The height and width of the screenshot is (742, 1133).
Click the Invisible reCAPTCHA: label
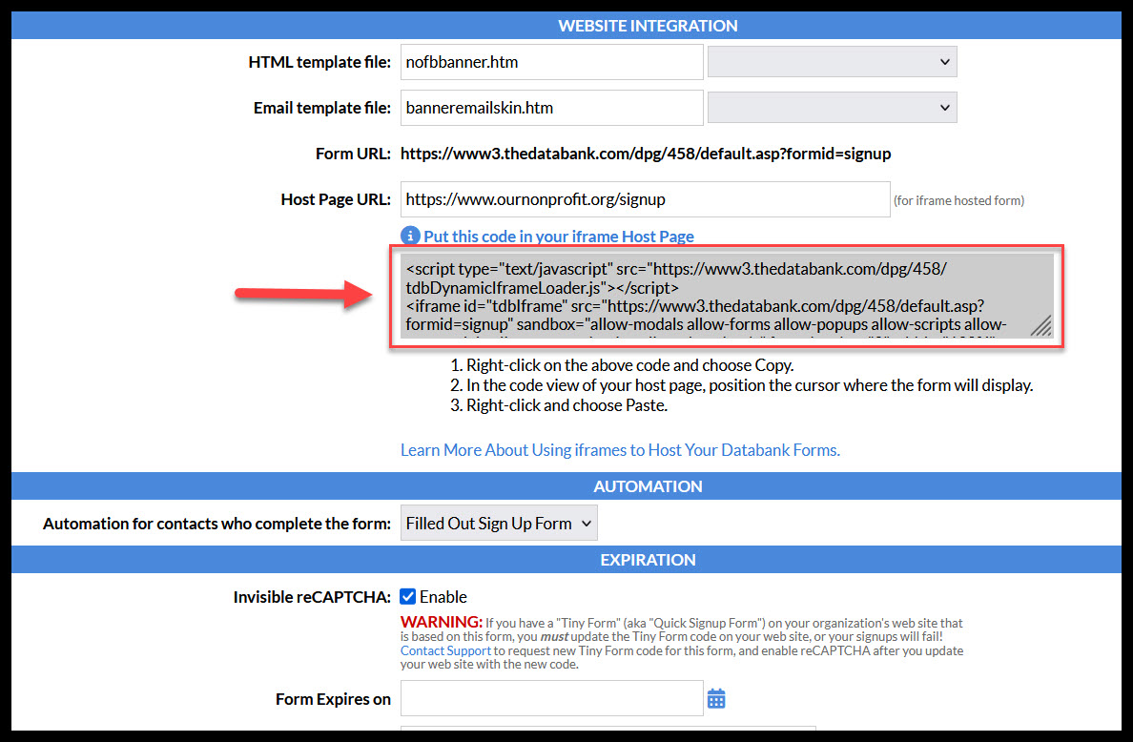click(x=312, y=597)
